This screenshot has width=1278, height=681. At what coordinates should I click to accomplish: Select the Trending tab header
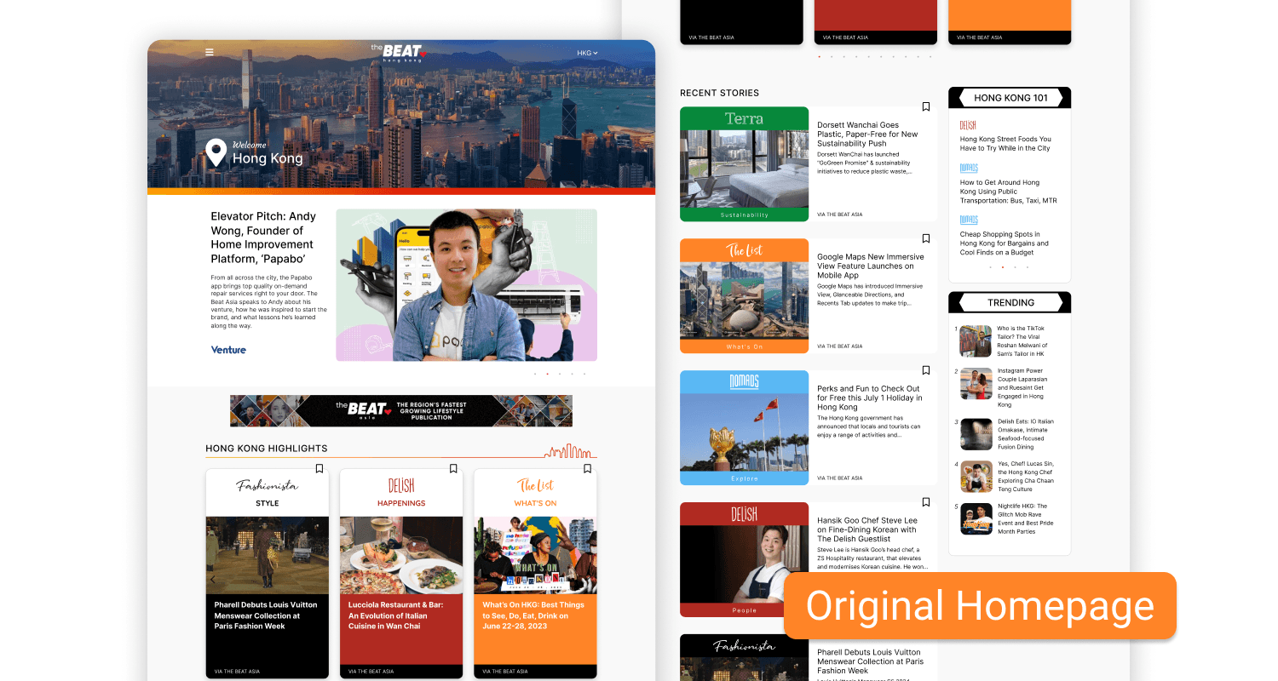tap(1010, 302)
